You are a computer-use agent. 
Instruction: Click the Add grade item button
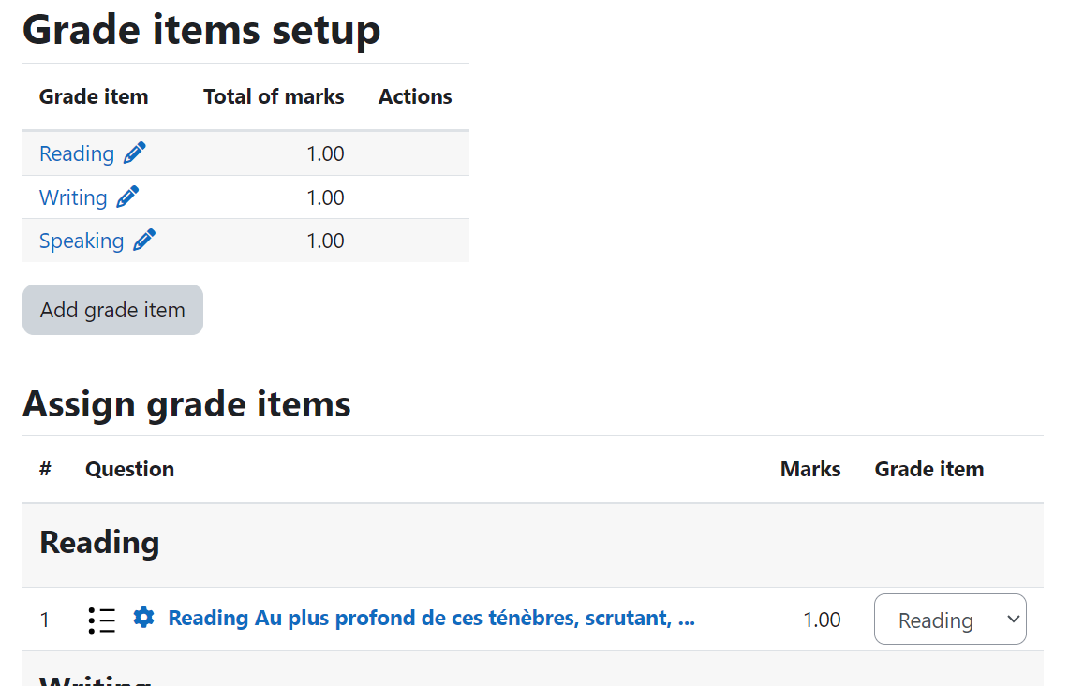pos(112,310)
